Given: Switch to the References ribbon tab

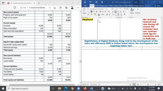Looking at the screenshot, I should pyautogui.click(x=111, y=6).
